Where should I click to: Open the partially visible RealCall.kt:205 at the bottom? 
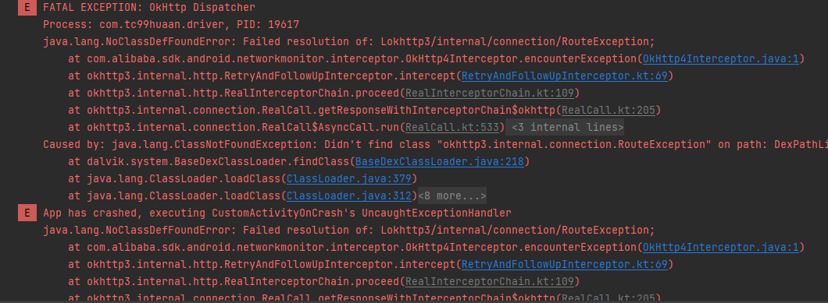click(x=609, y=298)
